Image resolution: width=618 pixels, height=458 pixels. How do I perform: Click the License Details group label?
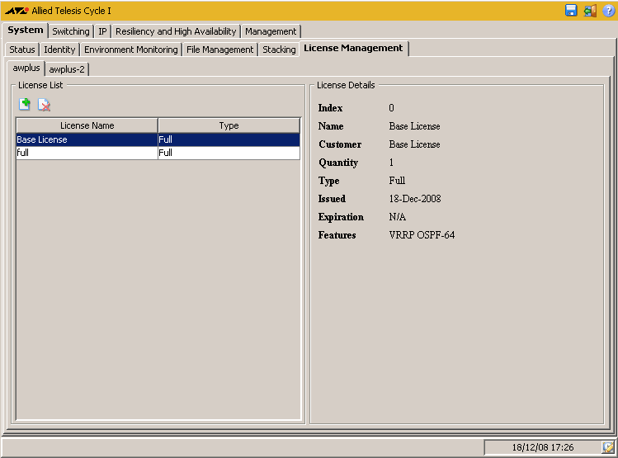point(346,85)
